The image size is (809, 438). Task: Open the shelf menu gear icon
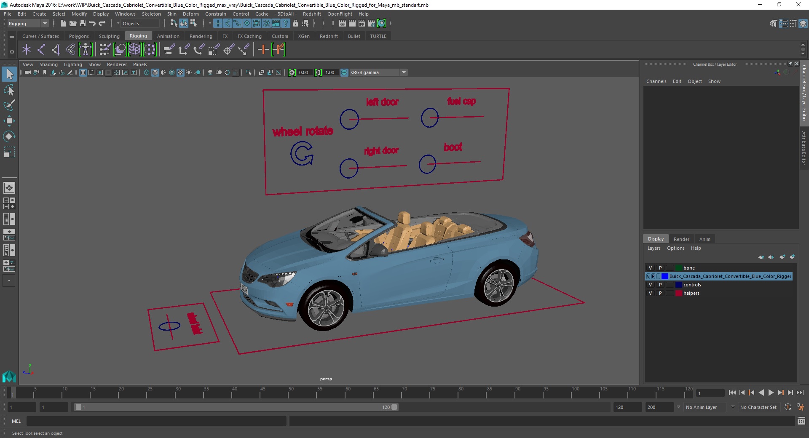click(12, 52)
